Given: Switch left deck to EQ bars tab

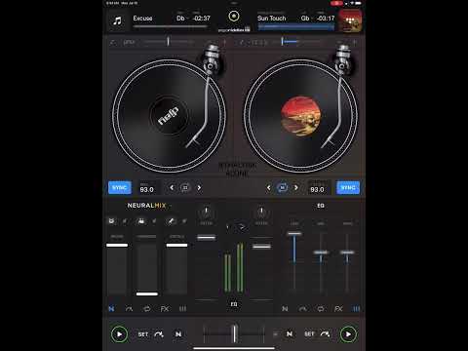Looking at the screenshot, I should [182, 308].
